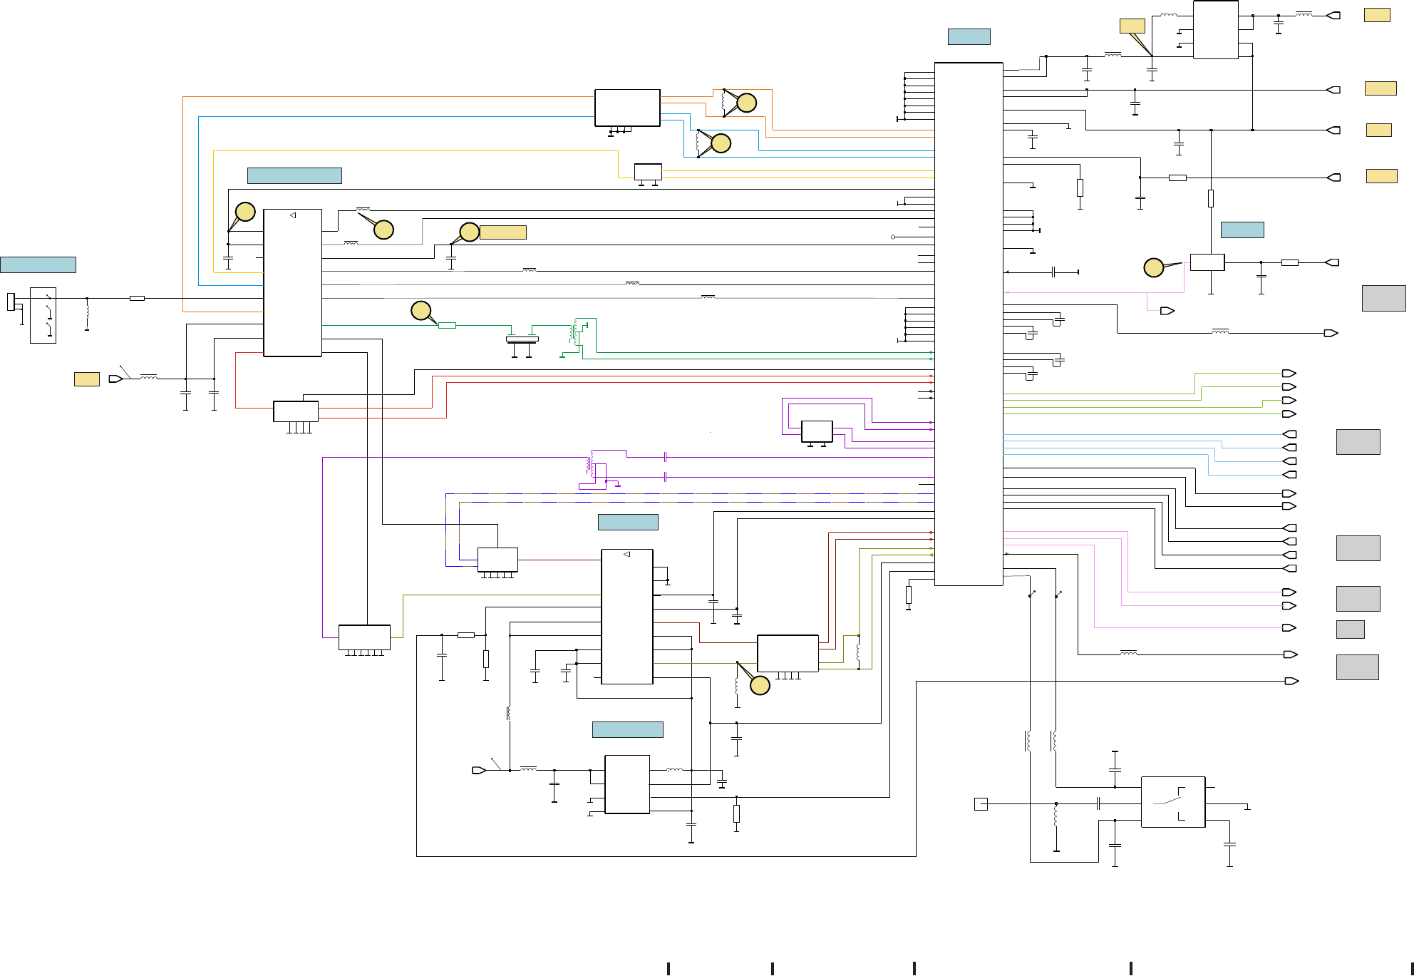Select the wide blue label above the left IC
Viewport: 1414px width, 976px height.
click(294, 175)
